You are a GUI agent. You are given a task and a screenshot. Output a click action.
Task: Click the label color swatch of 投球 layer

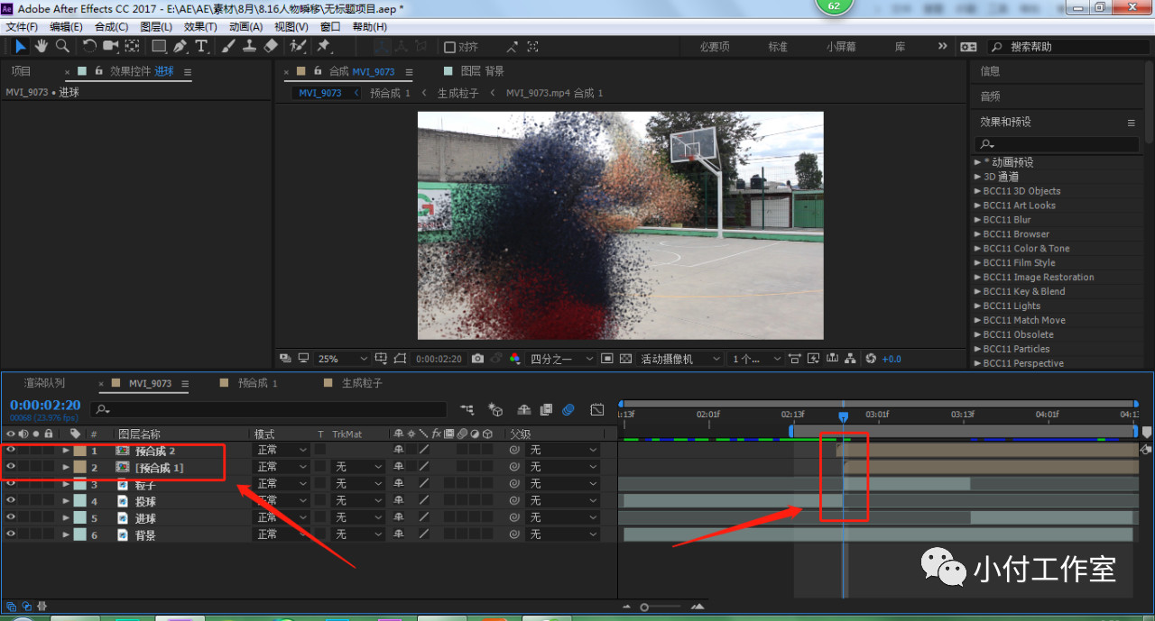[x=80, y=501]
